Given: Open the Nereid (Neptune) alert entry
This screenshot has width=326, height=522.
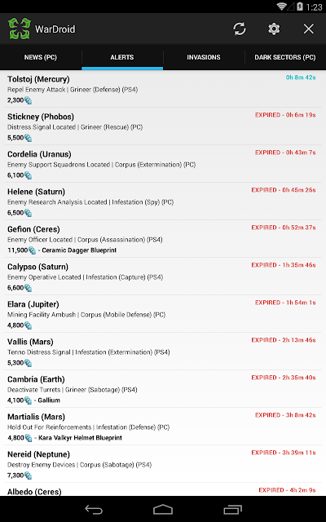Looking at the screenshot, I should pyautogui.click(x=163, y=464).
